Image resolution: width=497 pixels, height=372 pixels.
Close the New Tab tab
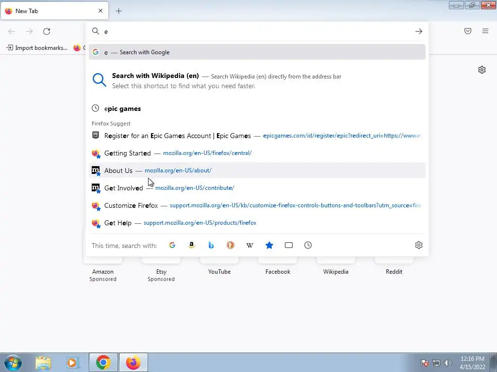coord(100,11)
